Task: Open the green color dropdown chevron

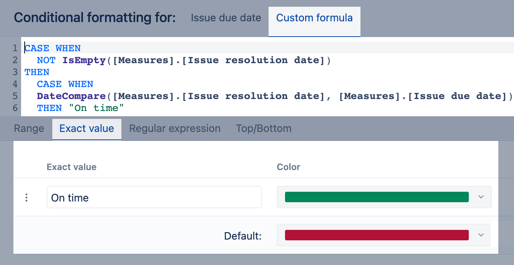Action: [x=481, y=197]
